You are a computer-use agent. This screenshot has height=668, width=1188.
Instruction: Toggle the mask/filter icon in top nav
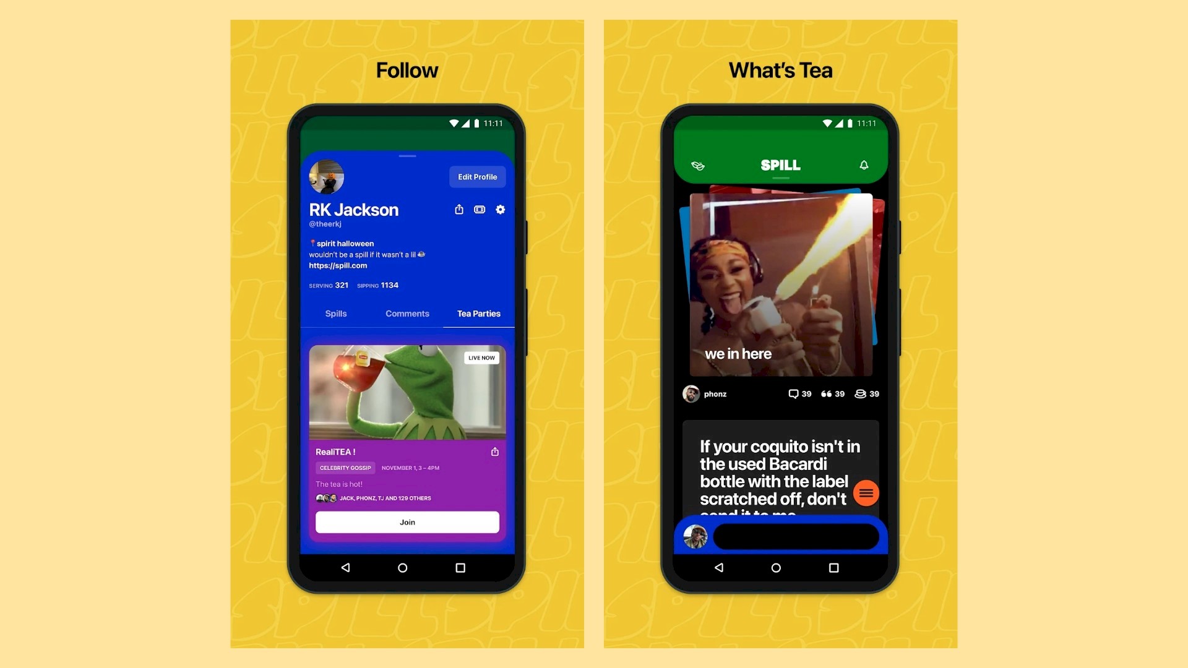click(x=697, y=165)
